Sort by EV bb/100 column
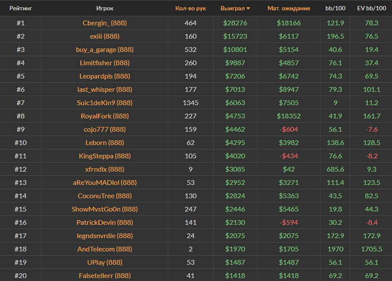The height and width of the screenshot is (281, 392). (371, 8)
